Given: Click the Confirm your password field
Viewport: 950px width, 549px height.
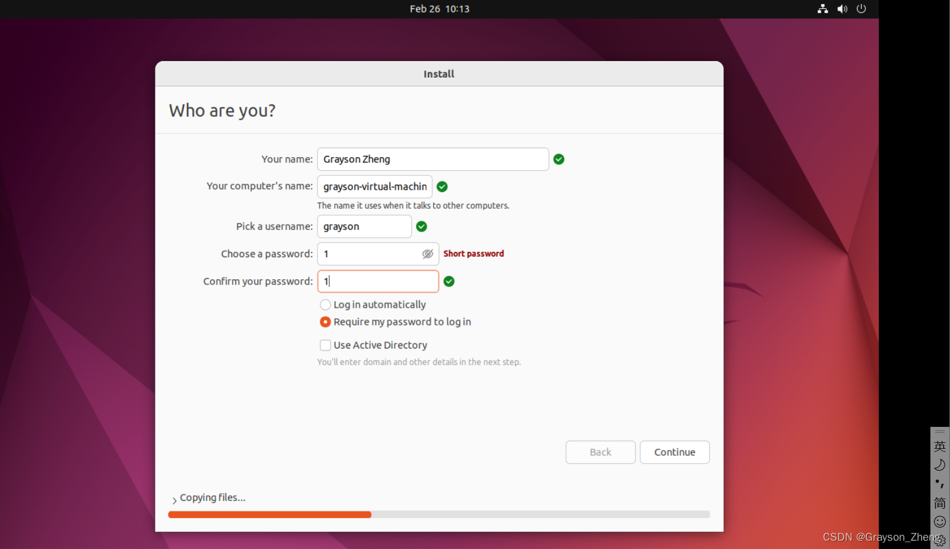Looking at the screenshot, I should (378, 281).
